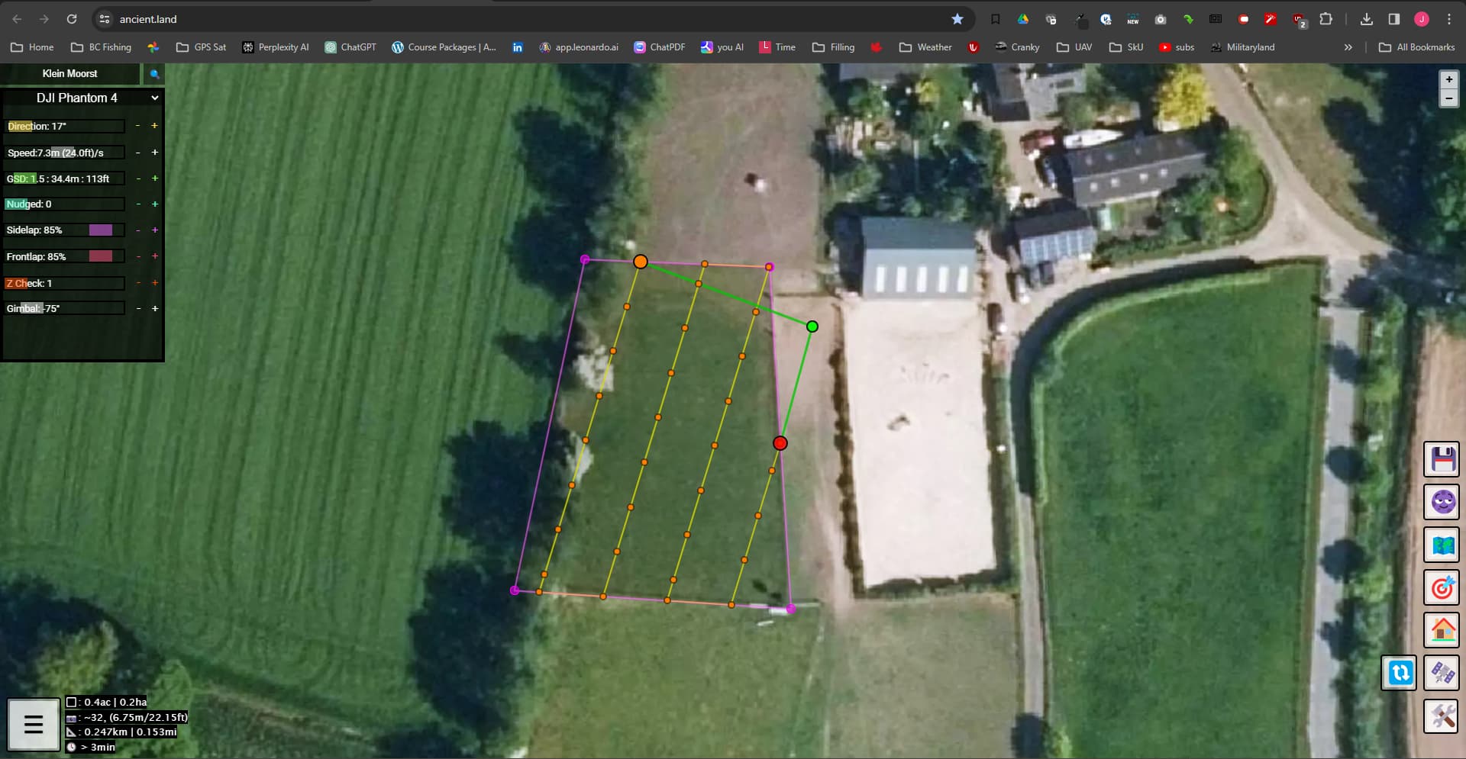The height and width of the screenshot is (759, 1466).
Task: Click the target with dart icon
Action: click(1442, 588)
